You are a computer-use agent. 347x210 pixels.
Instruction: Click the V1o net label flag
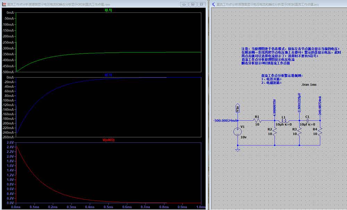tap(237, 108)
